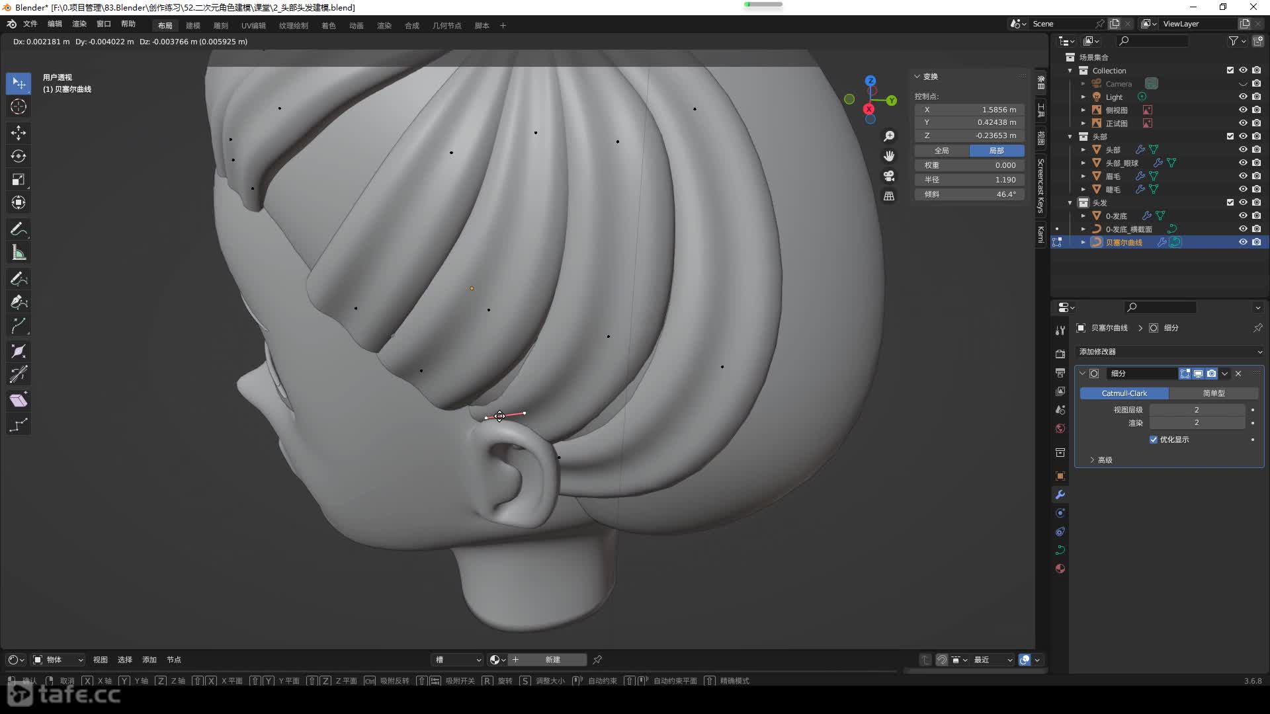
Task: Collapse the 头发 collection node
Action: (x=1070, y=203)
